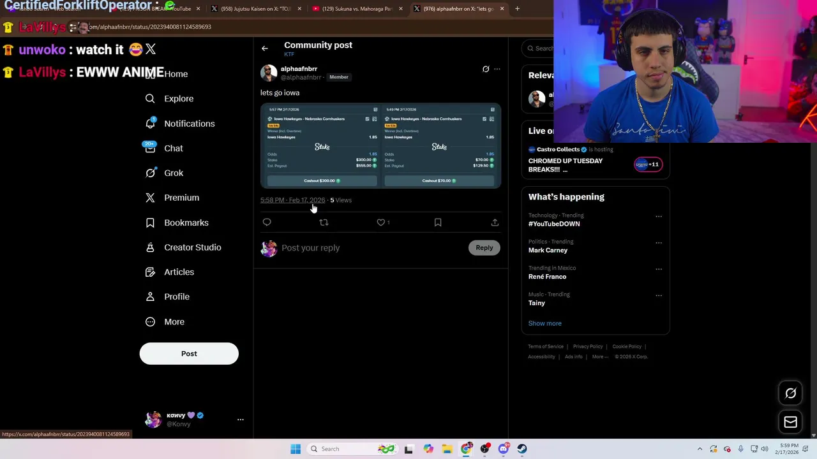Open the floating Messages envelope button
This screenshot has height=459, width=817.
click(790, 422)
